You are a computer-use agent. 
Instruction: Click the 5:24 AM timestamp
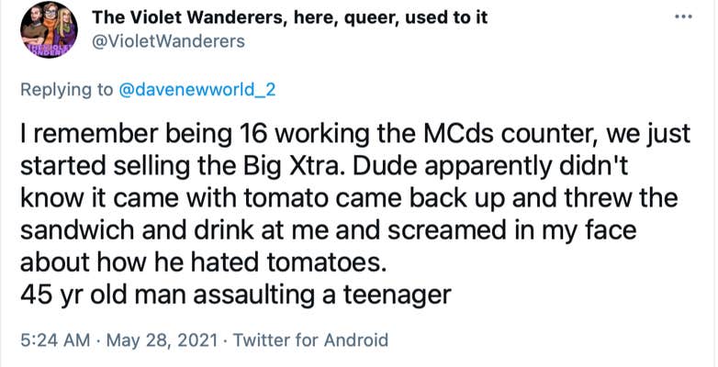click(x=55, y=339)
